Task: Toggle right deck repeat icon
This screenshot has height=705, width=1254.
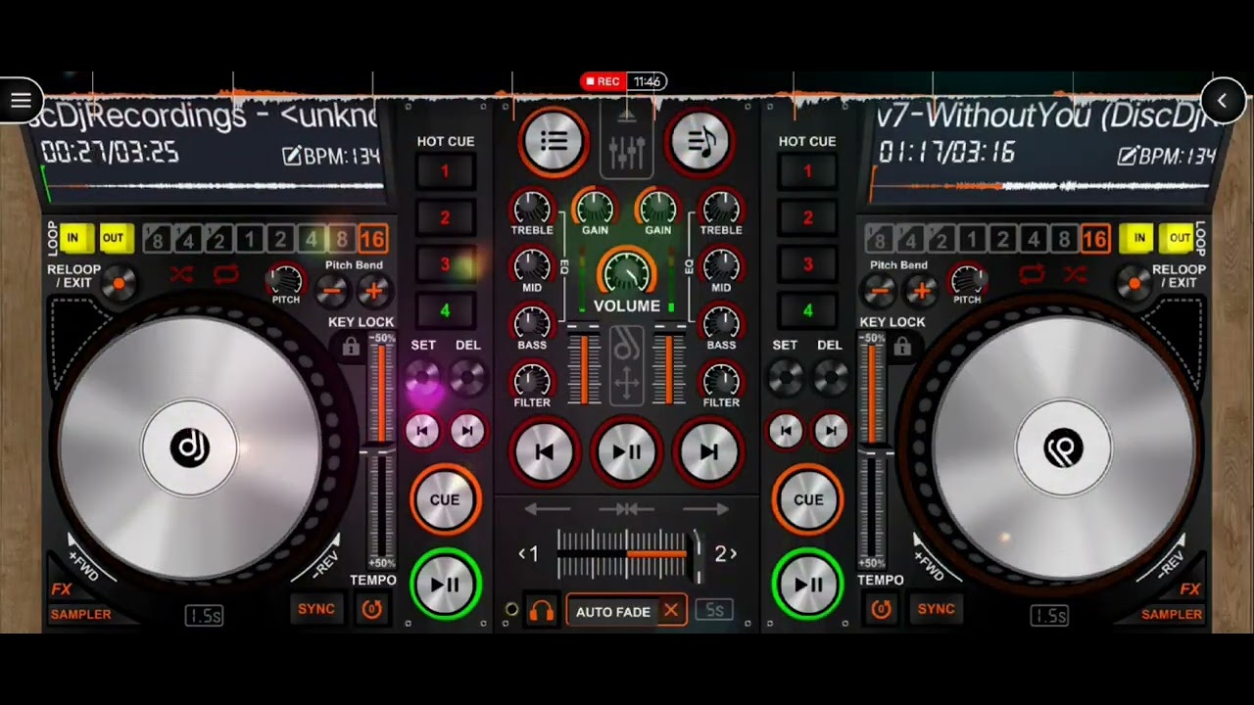Action: click(x=1031, y=274)
